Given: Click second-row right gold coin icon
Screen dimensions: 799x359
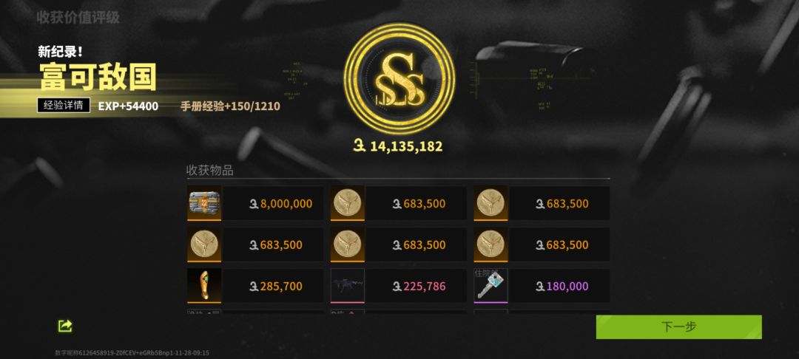Looking at the screenshot, I should tap(490, 245).
